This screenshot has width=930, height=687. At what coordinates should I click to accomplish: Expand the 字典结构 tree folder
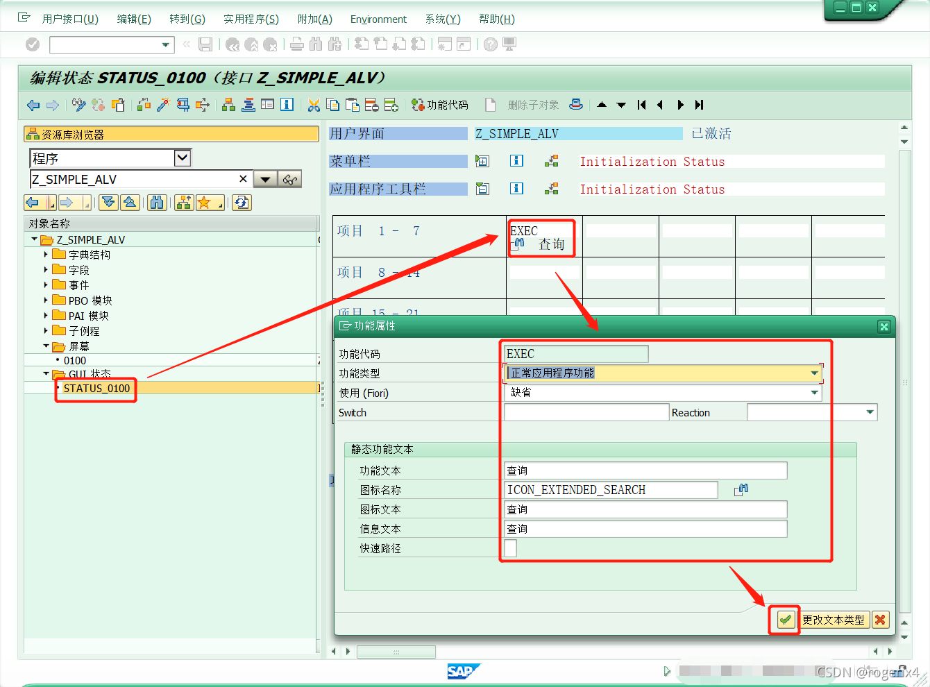pyautogui.click(x=46, y=255)
